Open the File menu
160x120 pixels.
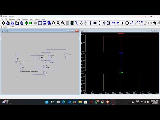coord(2,19)
